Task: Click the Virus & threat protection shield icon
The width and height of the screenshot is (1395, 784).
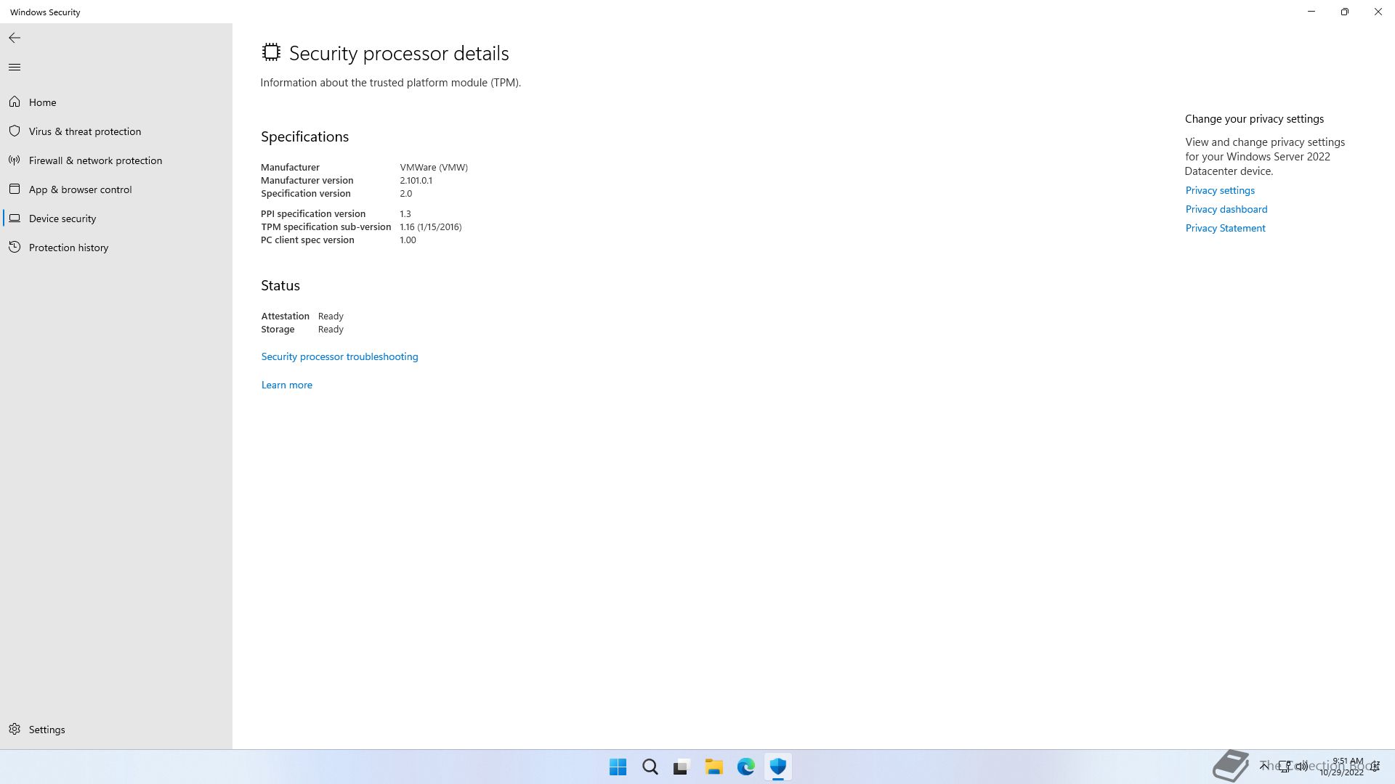Action: tap(15, 131)
